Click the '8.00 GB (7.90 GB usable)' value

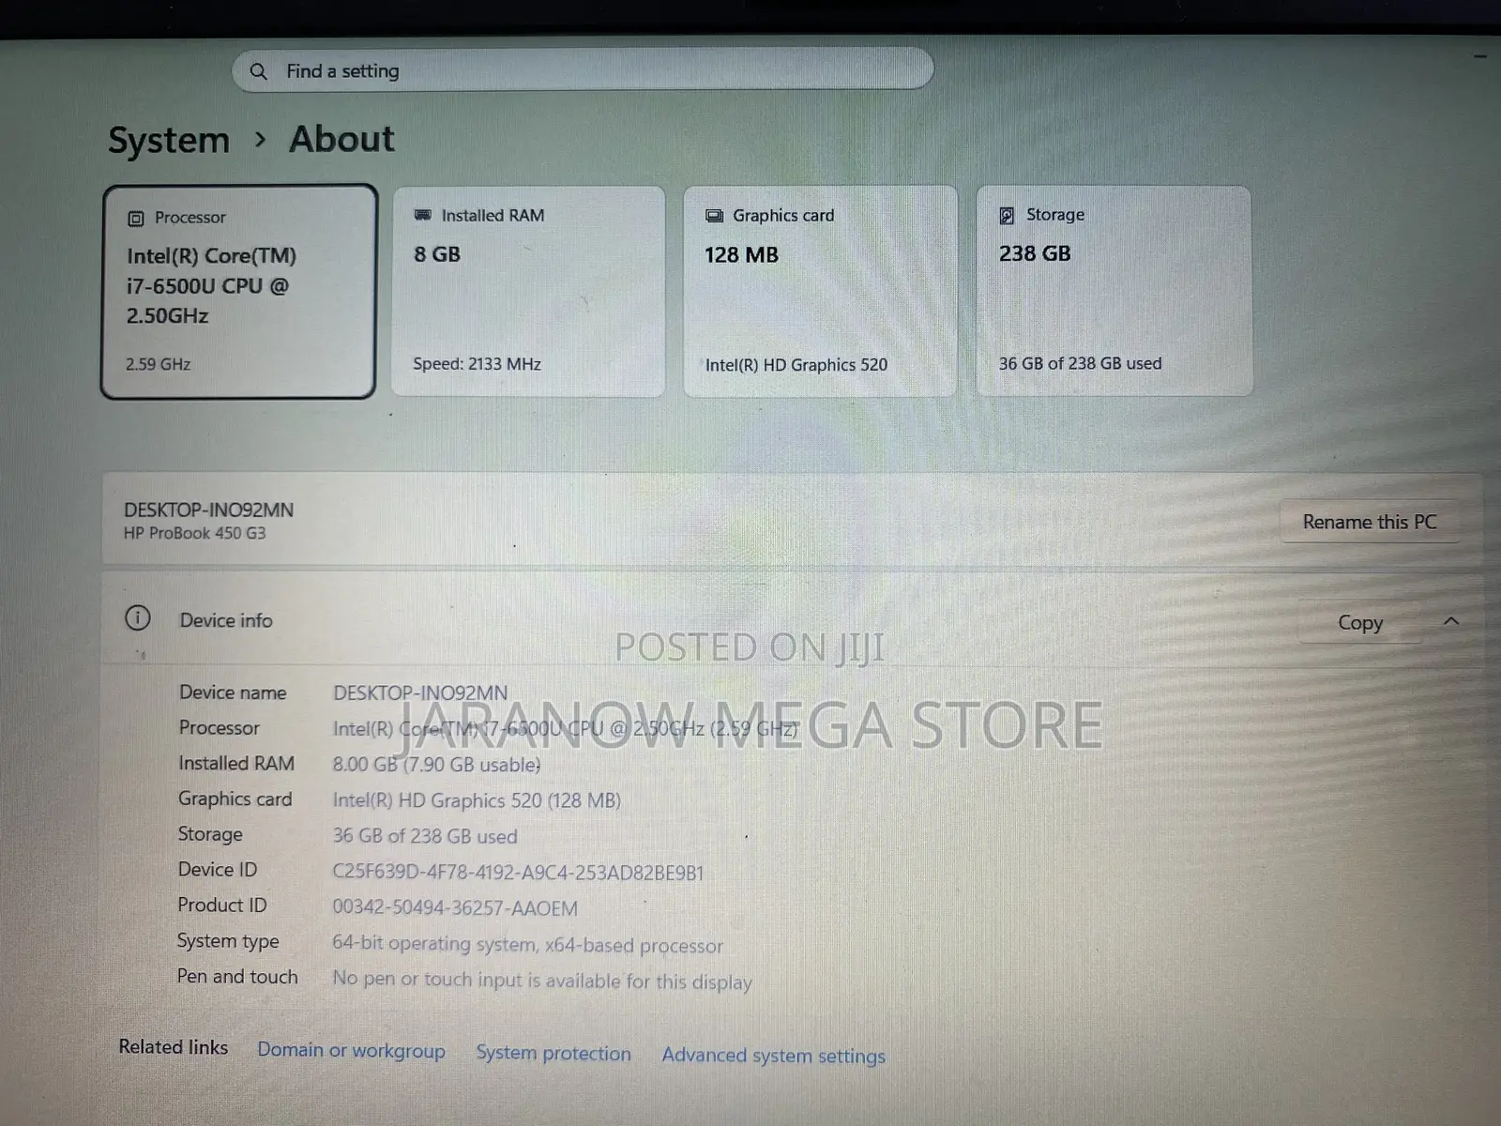tap(436, 765)
